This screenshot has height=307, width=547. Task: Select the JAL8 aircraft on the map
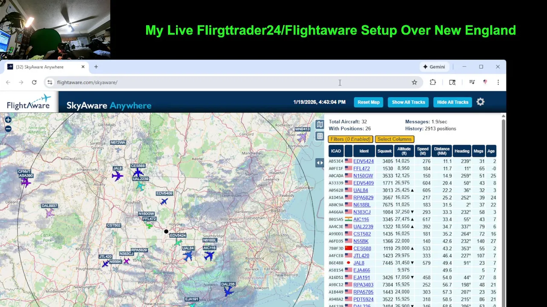pyautogui.click(x=117, y=176)
